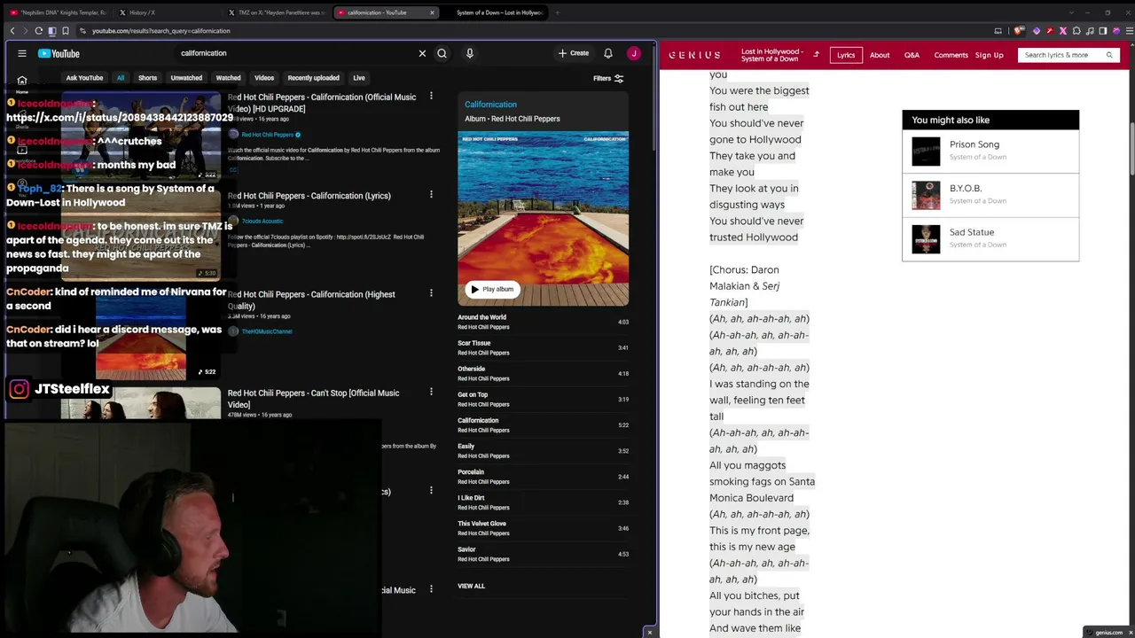Open the Californication album cover thumbnail
Viewport: 1135px width, 638px height.
[x=543, y=218]
